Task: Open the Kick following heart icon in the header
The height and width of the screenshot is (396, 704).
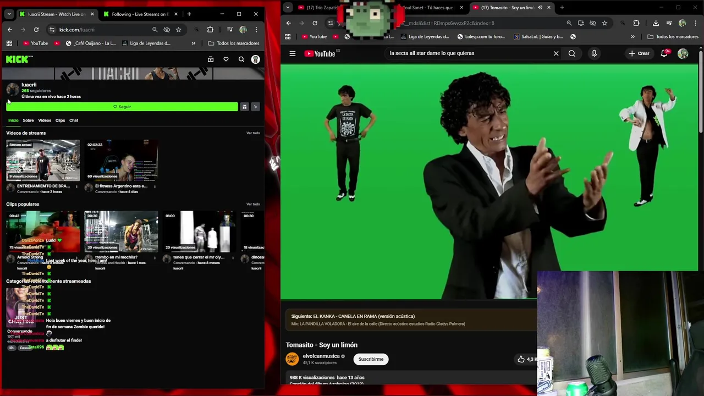Action: pyautogui.click(x=226, y=59)
